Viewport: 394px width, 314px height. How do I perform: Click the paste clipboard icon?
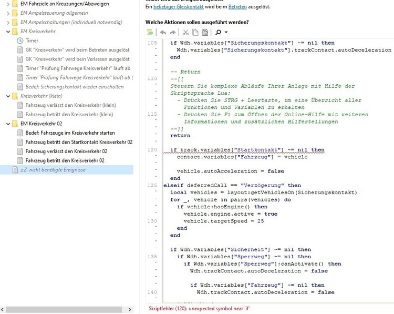pos(205,32)
